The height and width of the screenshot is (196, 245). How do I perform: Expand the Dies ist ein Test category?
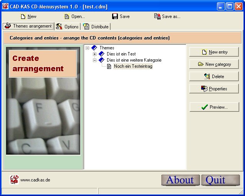click(94, 54)
